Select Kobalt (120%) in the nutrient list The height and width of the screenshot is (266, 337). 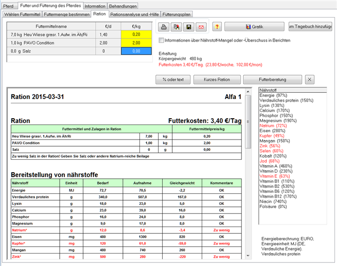[273, 156]
